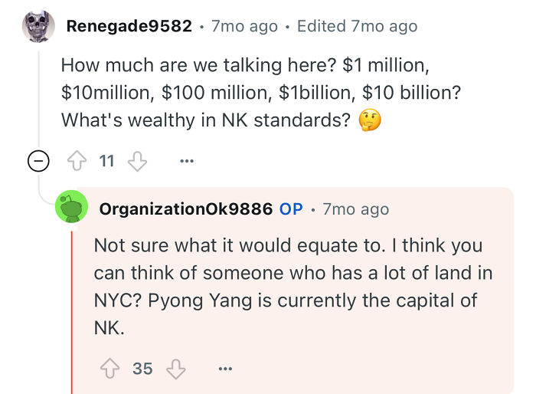Open Renegade9582's skull avatar
The image size is (536, 394).
coord(38,26)
